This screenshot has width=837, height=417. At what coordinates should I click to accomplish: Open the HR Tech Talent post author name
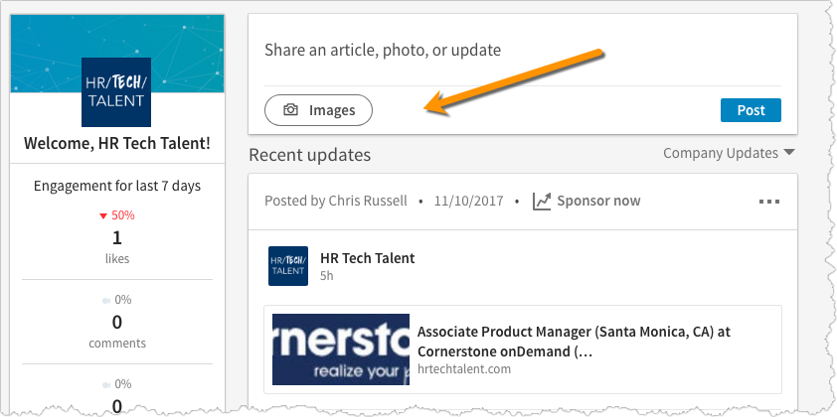tap(367, 258)
